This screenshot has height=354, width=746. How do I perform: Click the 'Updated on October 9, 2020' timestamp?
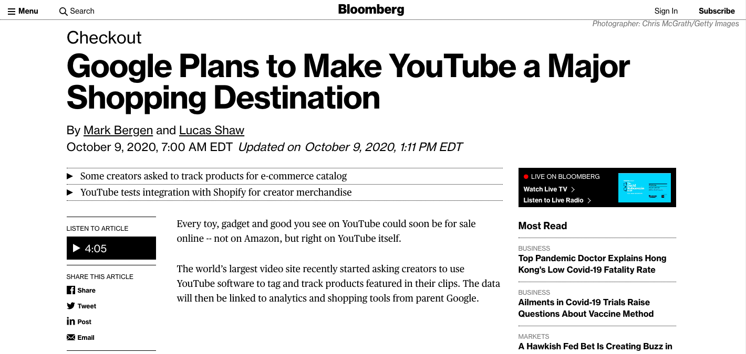(350, 147)
